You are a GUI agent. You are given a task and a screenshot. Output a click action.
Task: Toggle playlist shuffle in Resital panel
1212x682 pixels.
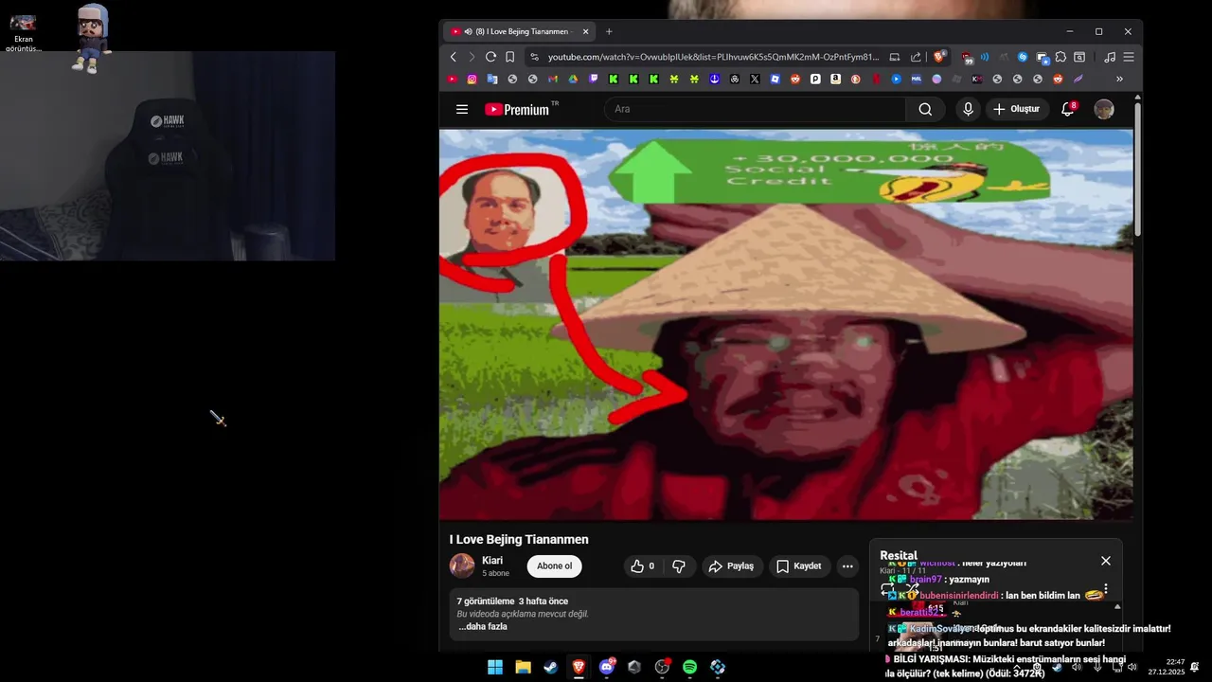pyautogui.click(x=912, y=589)
